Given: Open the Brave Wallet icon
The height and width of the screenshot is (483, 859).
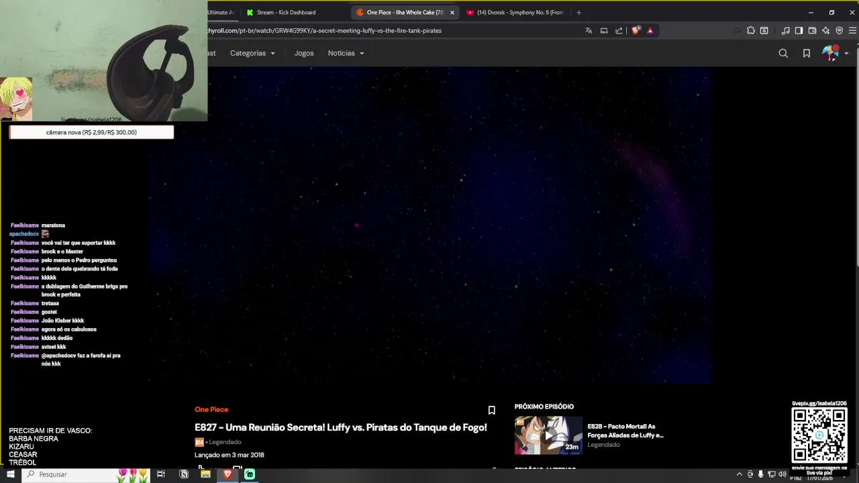Looking at the screenshot, I should [812, 30].
